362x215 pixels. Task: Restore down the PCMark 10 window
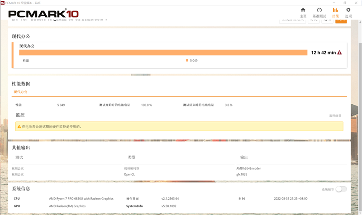click(x=345, y=3)
